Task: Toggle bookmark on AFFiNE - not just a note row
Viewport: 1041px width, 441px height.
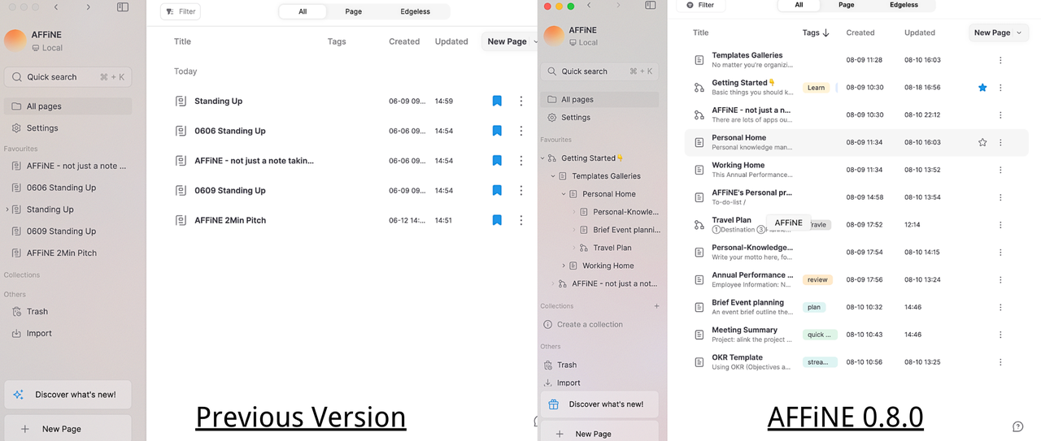Action: (x=497, y=161)
